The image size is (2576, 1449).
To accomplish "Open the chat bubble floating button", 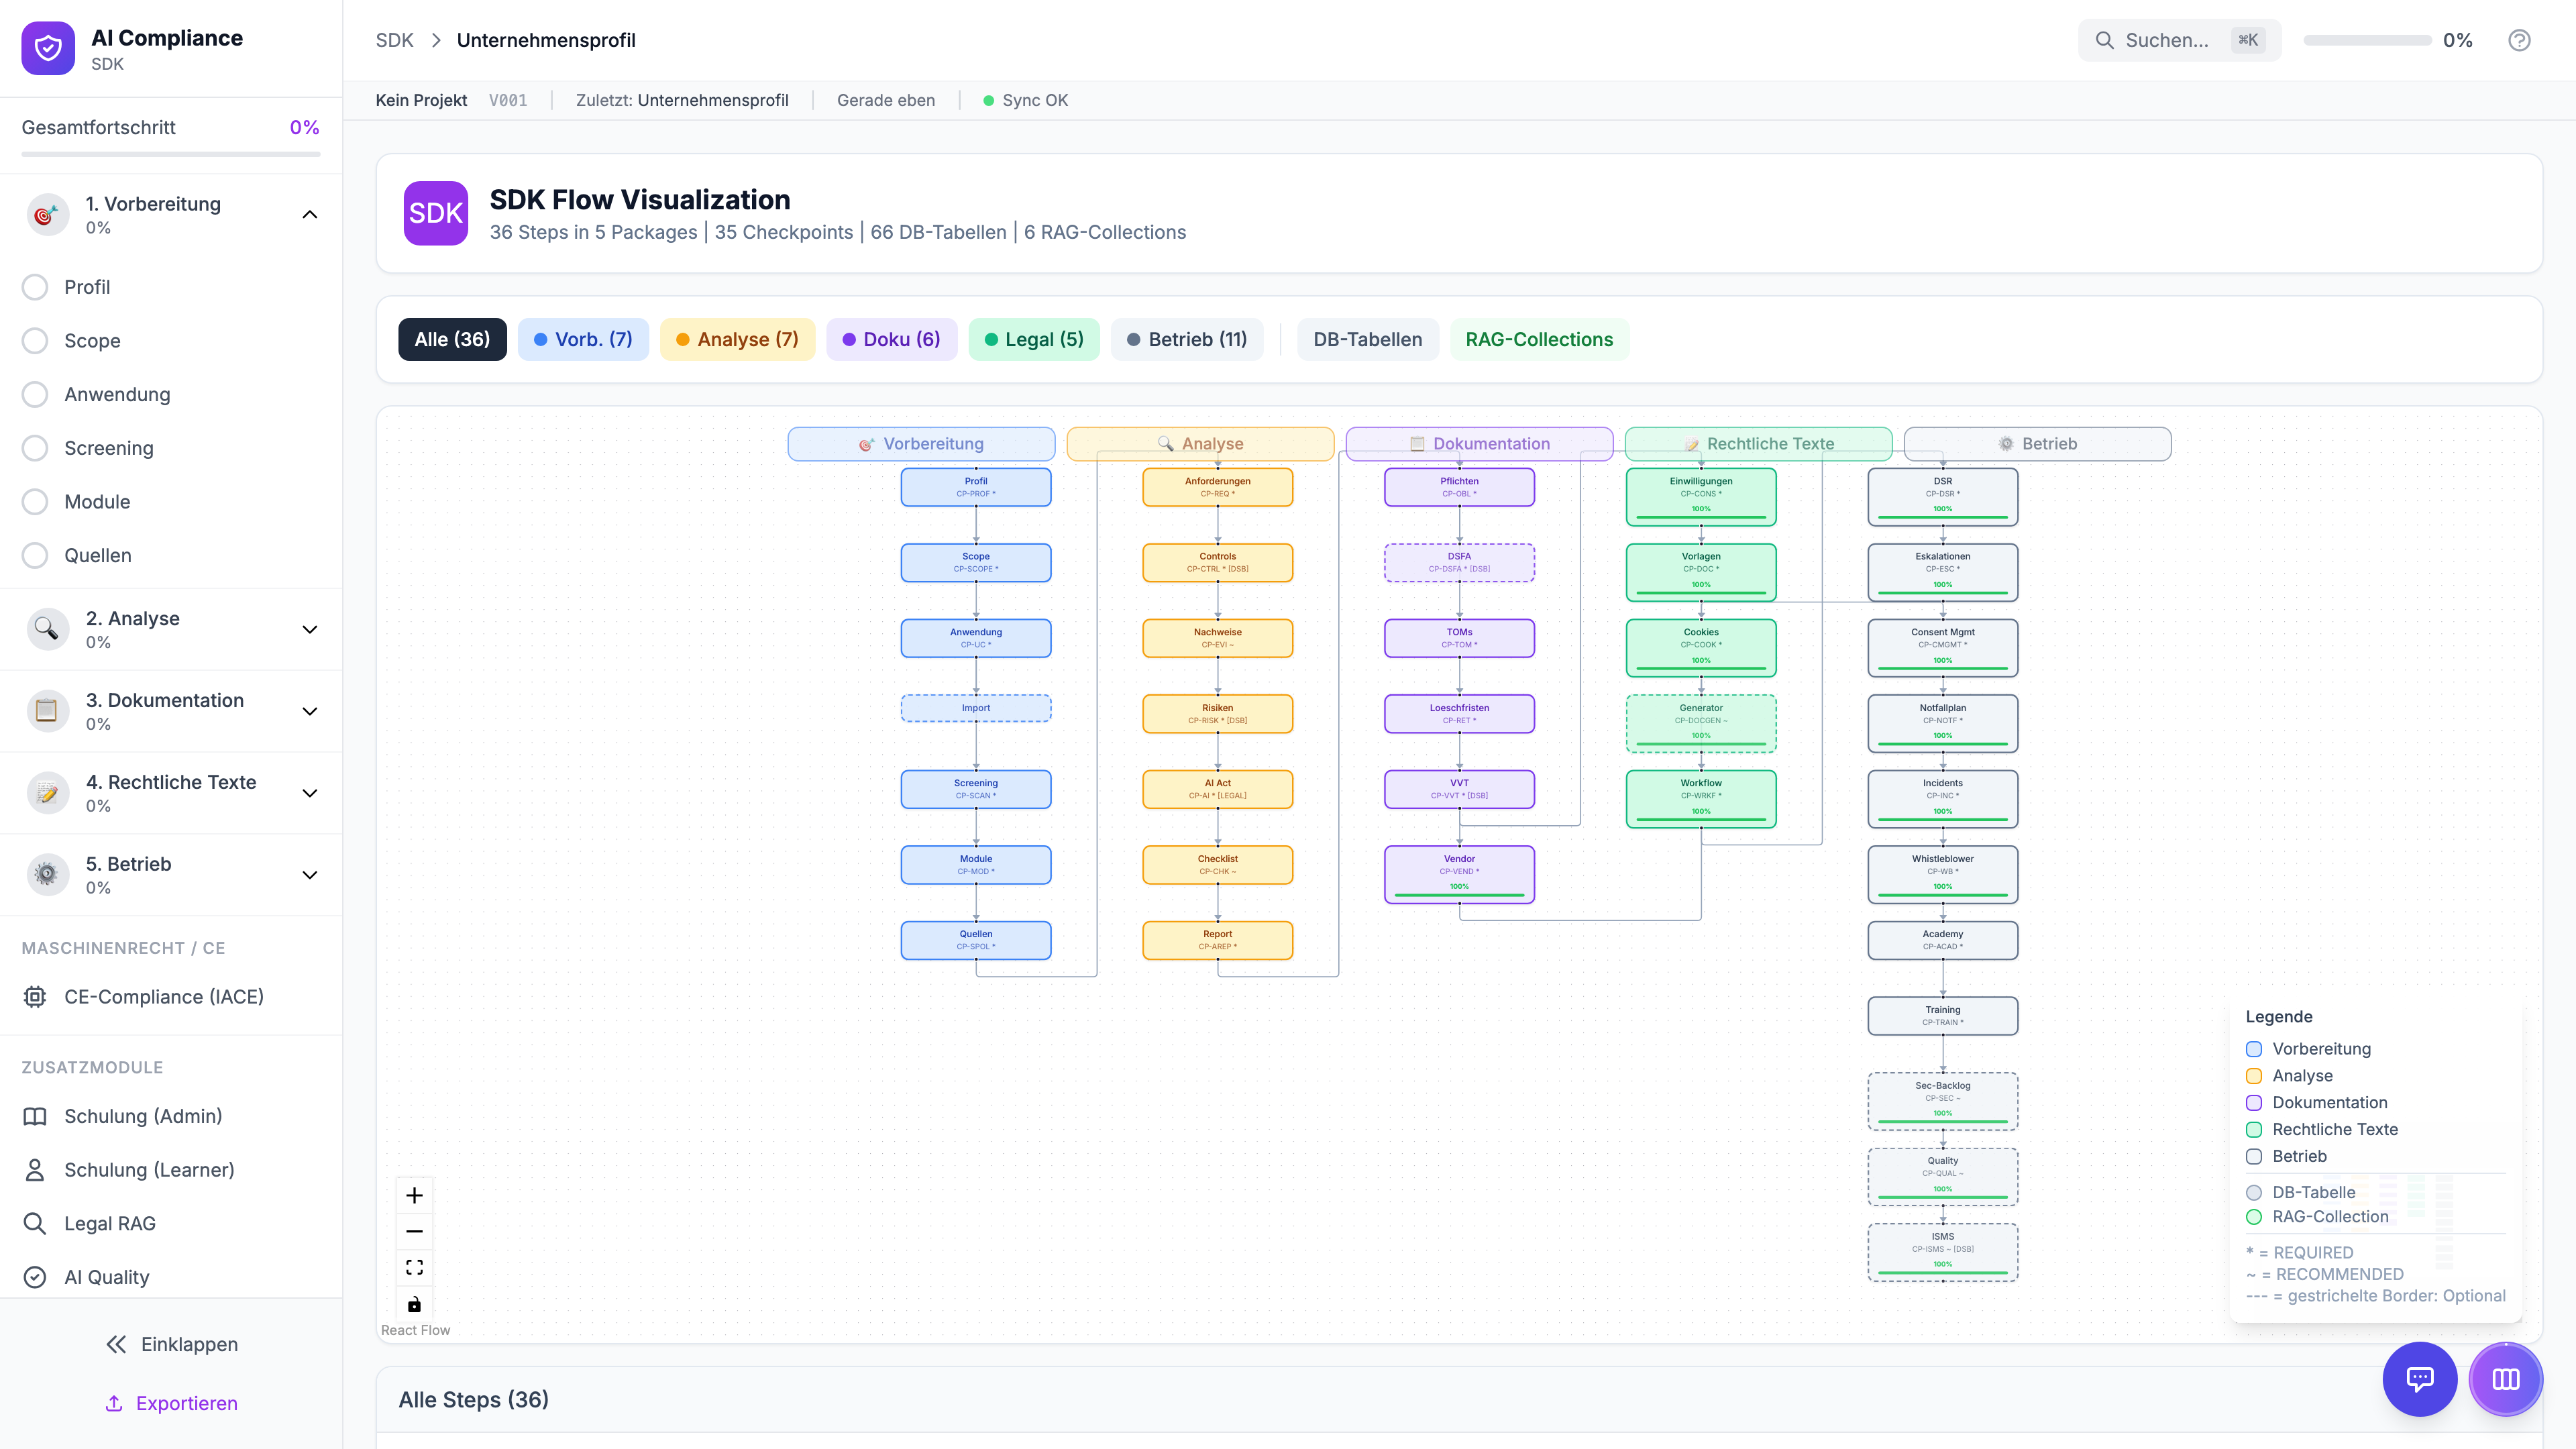I will (x=2419, y=1379).
